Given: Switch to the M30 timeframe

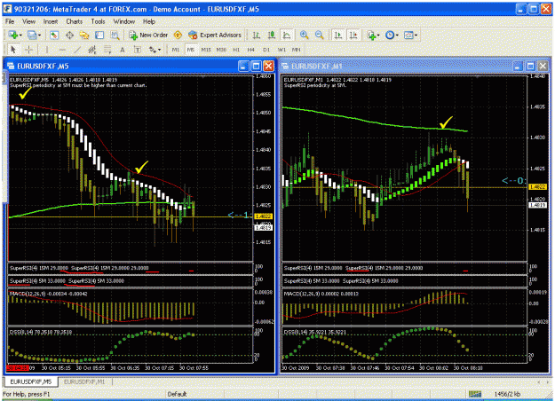Looking at the screenshot, I should coord(221,50).
